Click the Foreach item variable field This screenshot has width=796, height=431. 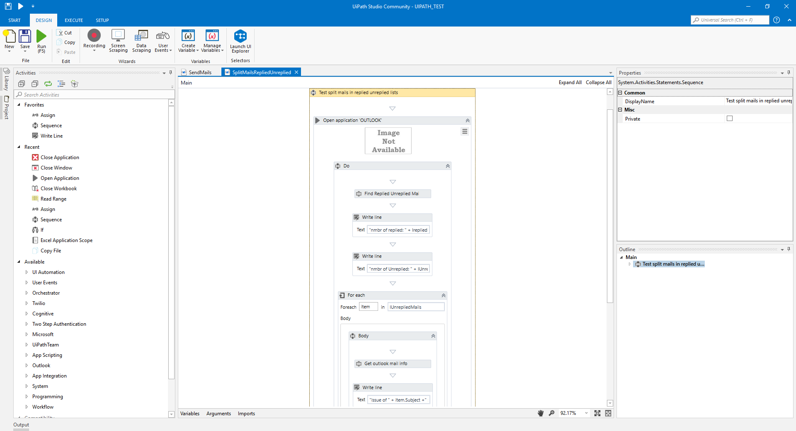pos(368,307)
